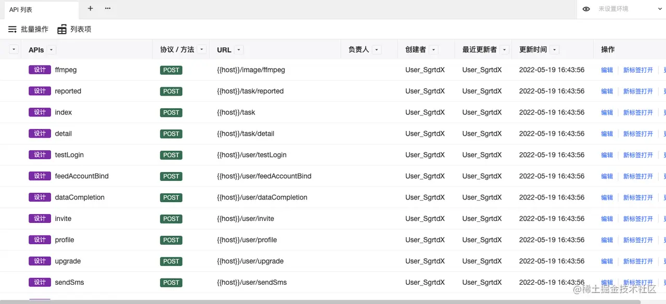Open the APIs column filter dropdown
This screenshot has width=666, height=304.
coord(52,50)
